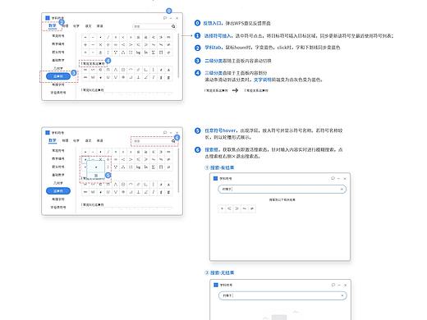The width and height of the screenshot is (427, 320).
Task: Insert the ∵ because symbol in first mockup
Action: tap(116, 53)
